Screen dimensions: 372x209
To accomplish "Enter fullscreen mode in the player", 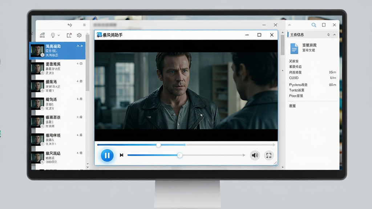I will [269, 155].
